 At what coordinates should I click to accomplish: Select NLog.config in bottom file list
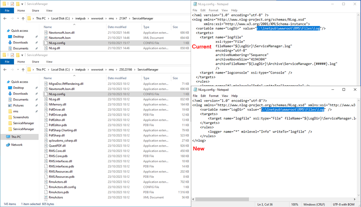tap(116, 94)
